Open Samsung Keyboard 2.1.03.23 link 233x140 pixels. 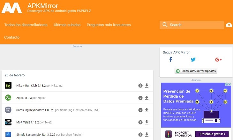click(35, 110)
